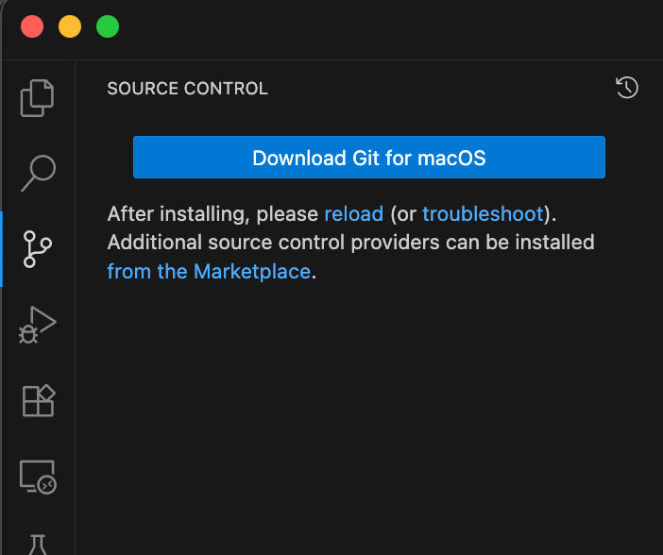Click the 'After installing, please' text
Screen dimensions: 663x555
pos(212,213)
